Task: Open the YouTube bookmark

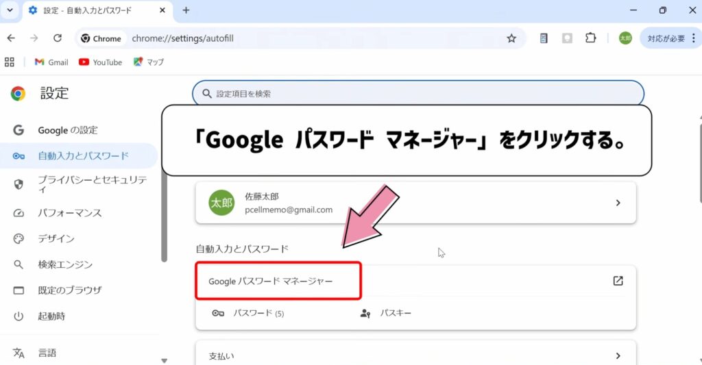Action: (100, 62)
